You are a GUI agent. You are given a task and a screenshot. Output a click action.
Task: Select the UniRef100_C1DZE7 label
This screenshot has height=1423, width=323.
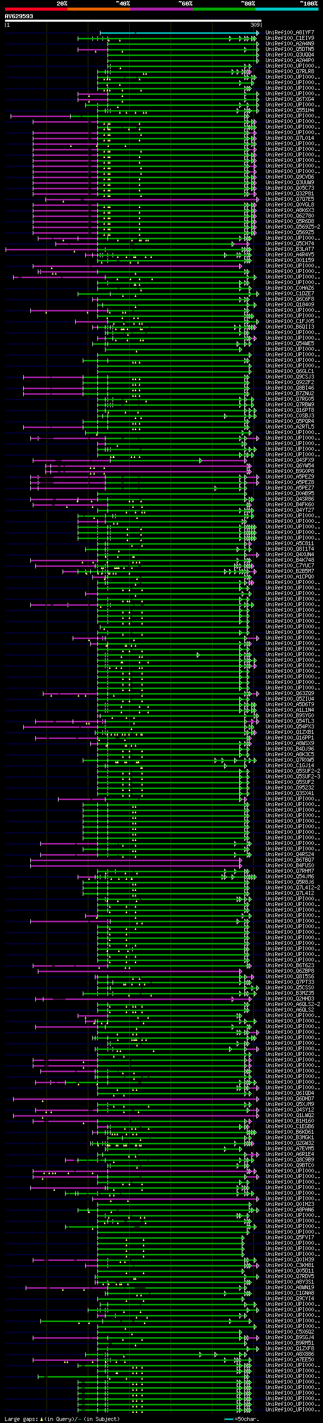point(290,293)
